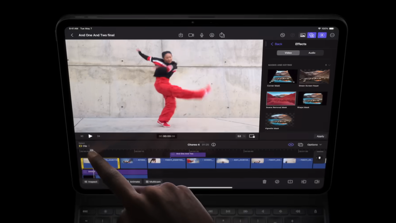Share the project using the export icon
This screenshot has width=396, height=223.
coord(222,35)
